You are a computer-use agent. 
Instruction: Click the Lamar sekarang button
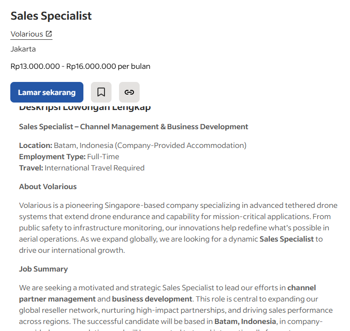[x=47, y=92]
